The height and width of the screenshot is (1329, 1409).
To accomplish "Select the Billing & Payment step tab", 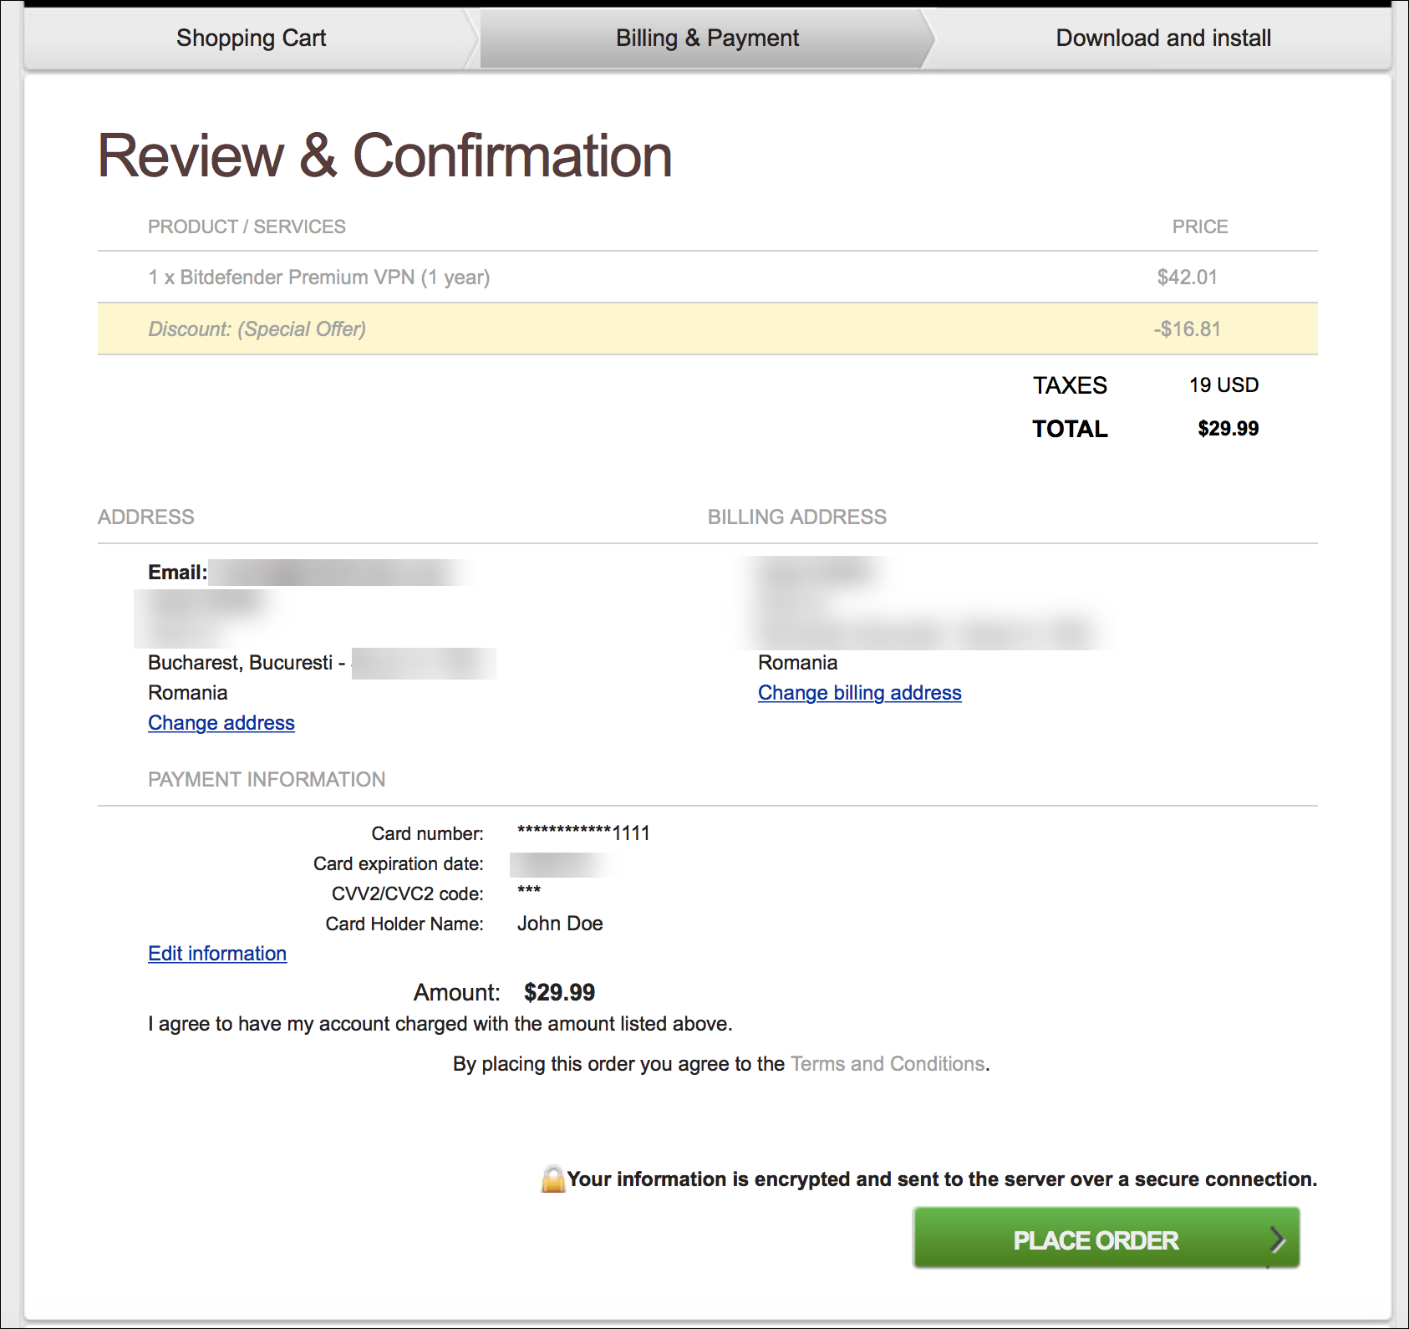I will pyautogui.click(x=707, y=38).
